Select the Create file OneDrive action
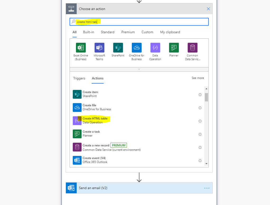 tap(137, 107)
